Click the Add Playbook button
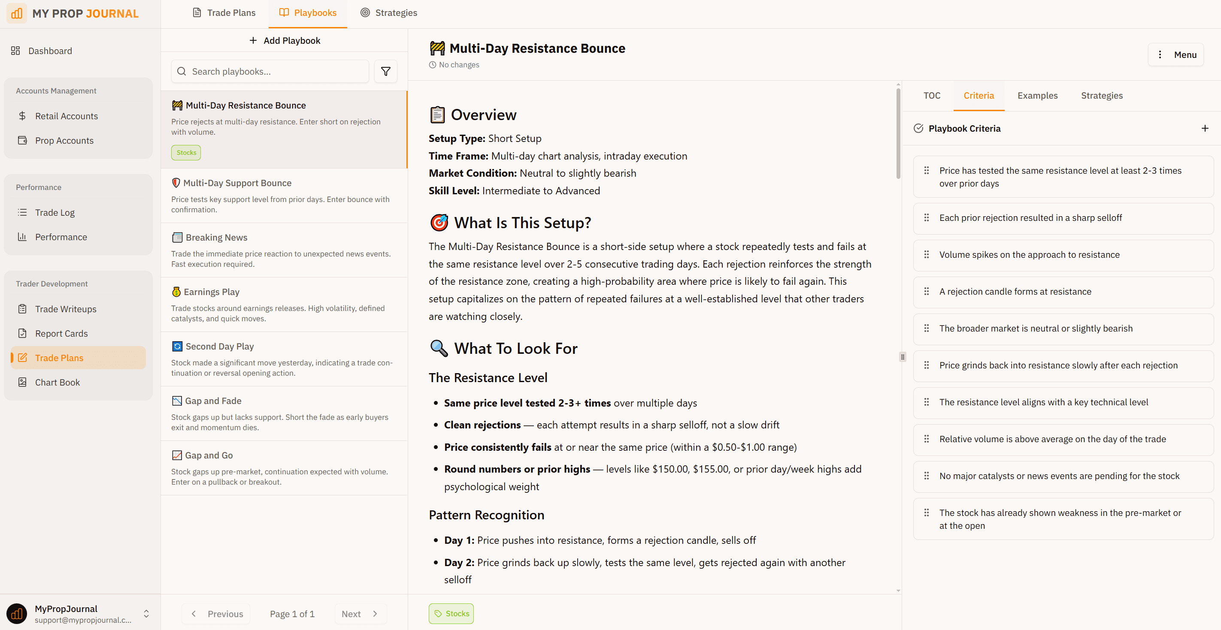1221x630 pixels. [x=285, y=41]
